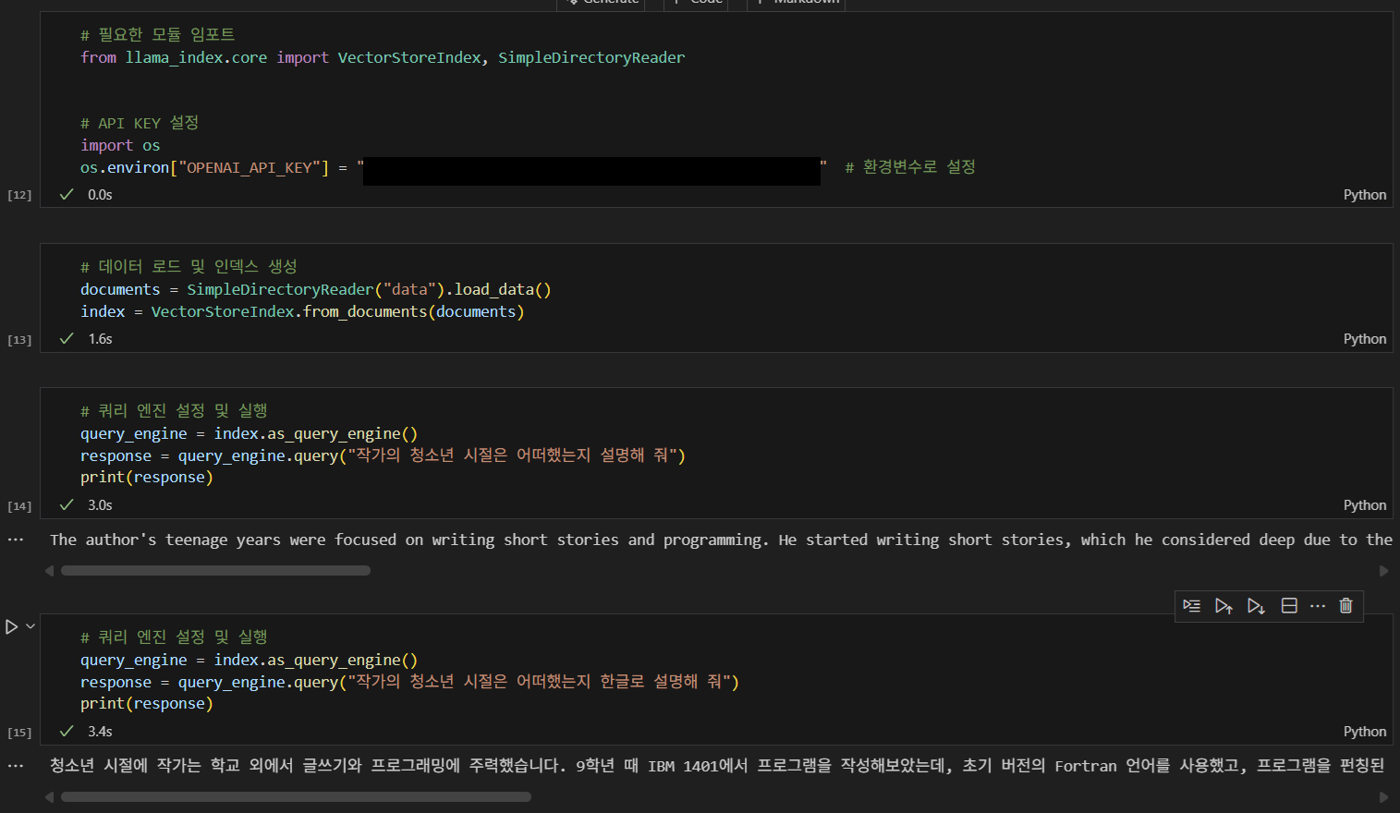The height and width of the screenshot is (813, 1400).
Task: Click the '# 환경변수로 설정' comment
Action: [910, 167]
